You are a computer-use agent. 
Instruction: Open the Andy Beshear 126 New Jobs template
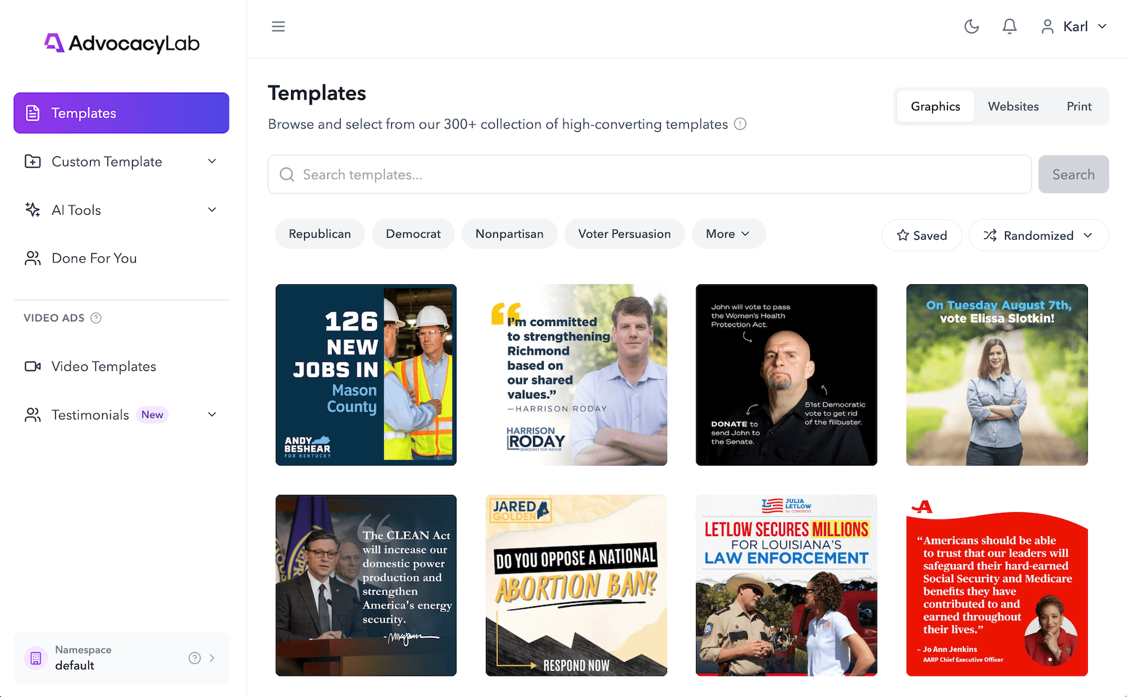[x=366, y=375]
